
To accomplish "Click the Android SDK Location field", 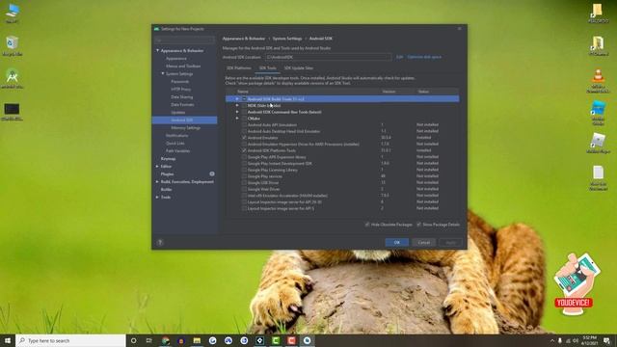I will (328, 57).
